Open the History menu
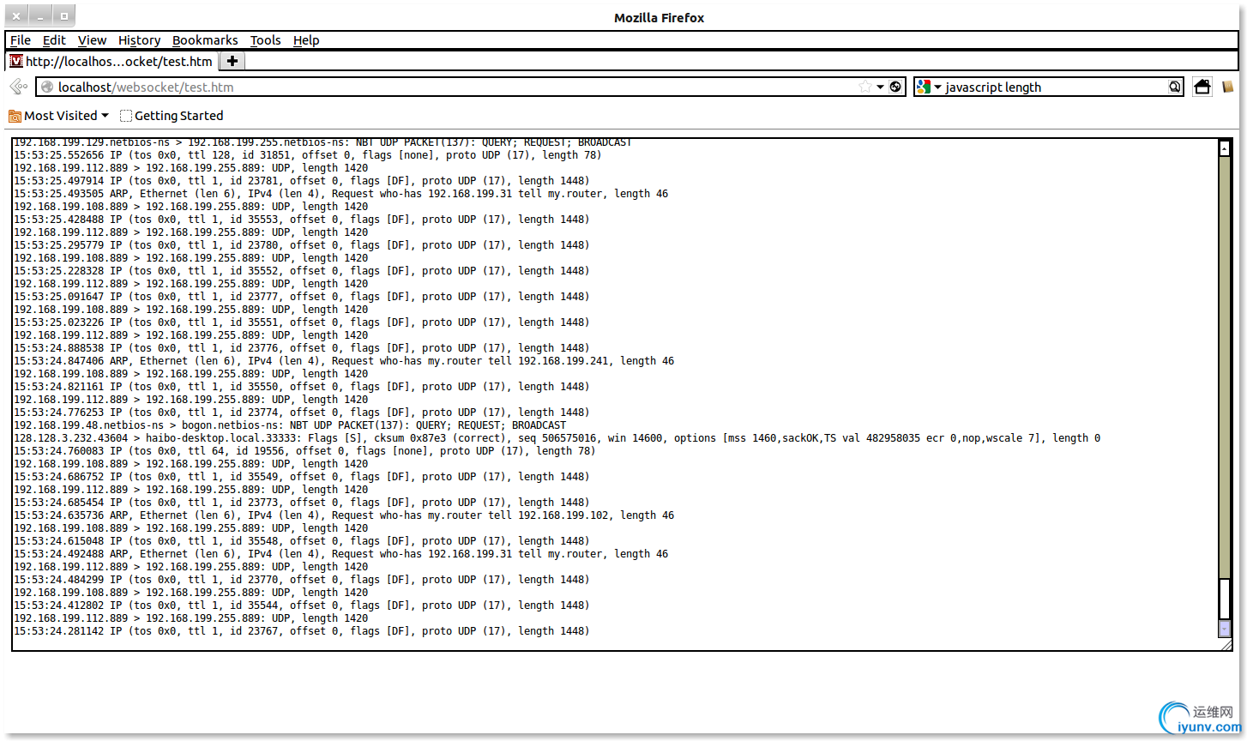Viewport: 1247px width, 741px height. pyautogui.click(x=139, y=40)
